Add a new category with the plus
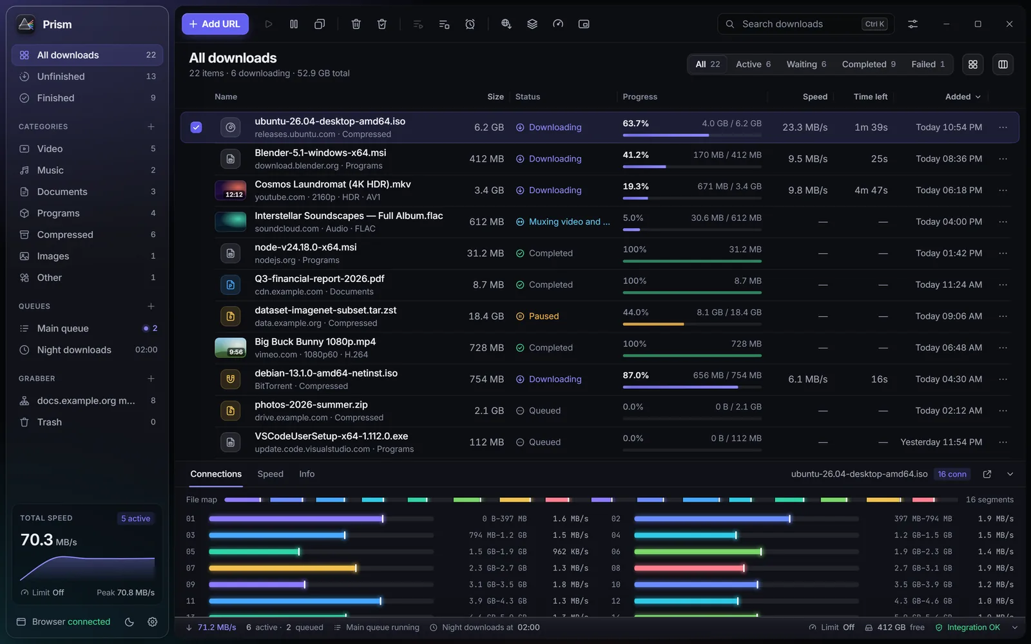 pos(151,127)
